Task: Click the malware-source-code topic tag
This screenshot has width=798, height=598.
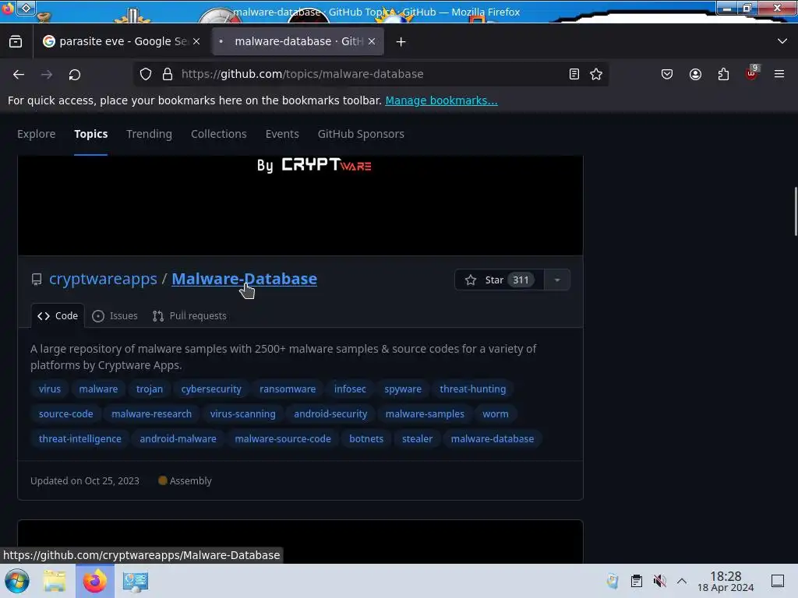Action: pos(283,439)
